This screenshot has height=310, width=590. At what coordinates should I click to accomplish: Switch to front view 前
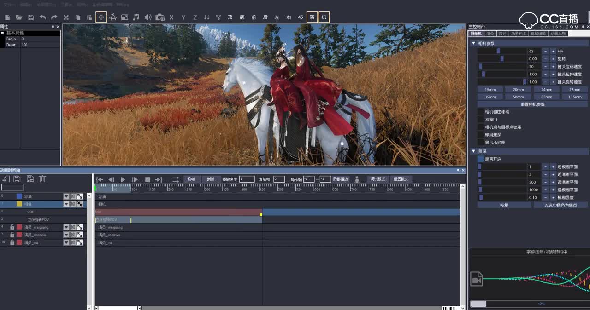254,17
